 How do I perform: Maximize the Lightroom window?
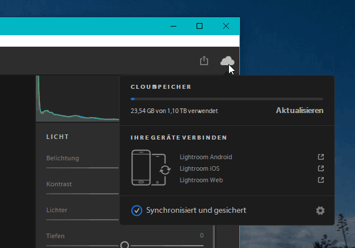(x=199, y=25)
